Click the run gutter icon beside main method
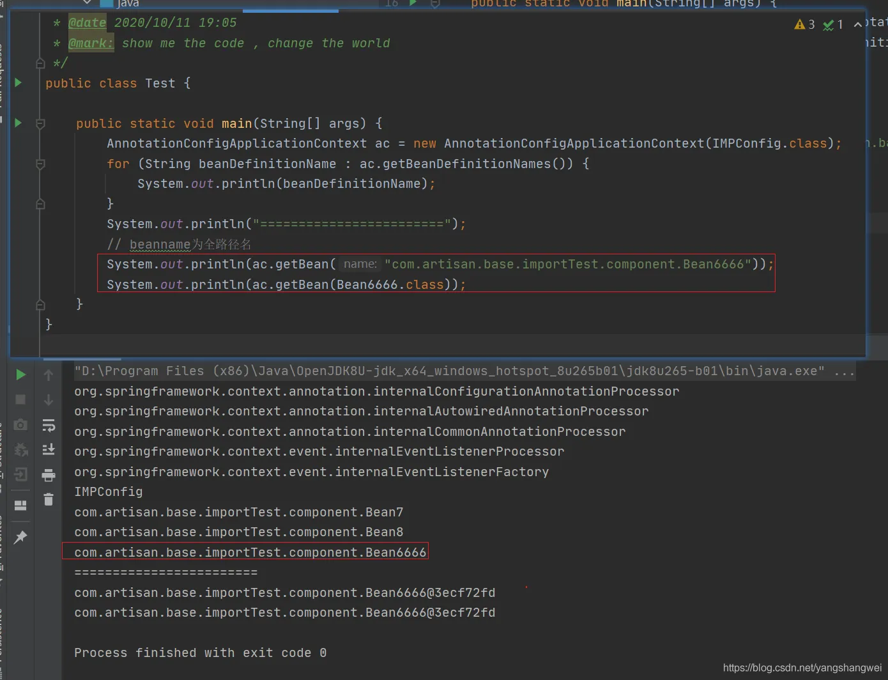The height and width of the screenshot is (680, 888). (x=19, y=123)
